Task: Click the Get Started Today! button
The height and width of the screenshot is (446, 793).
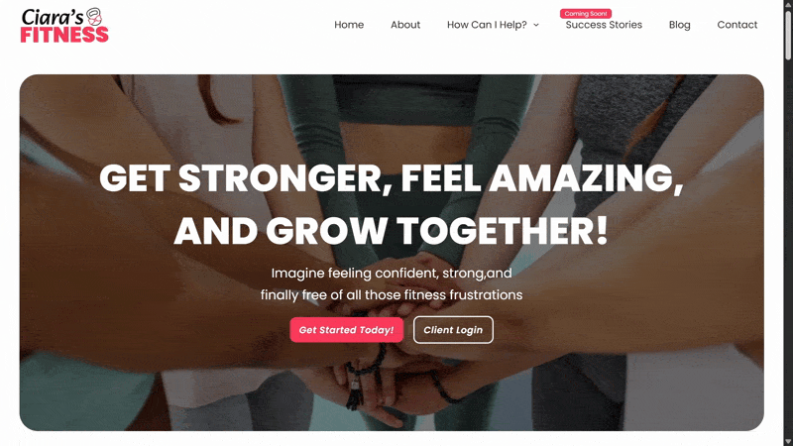Action: coord(346,330)
